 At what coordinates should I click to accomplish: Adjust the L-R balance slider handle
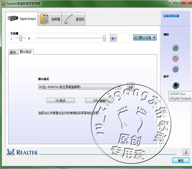(21, 38)
